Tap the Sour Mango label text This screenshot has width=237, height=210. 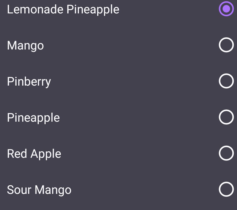pos(39,190)
